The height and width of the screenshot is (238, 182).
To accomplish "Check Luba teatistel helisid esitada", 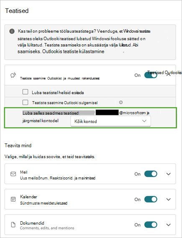I will [25, 92].
